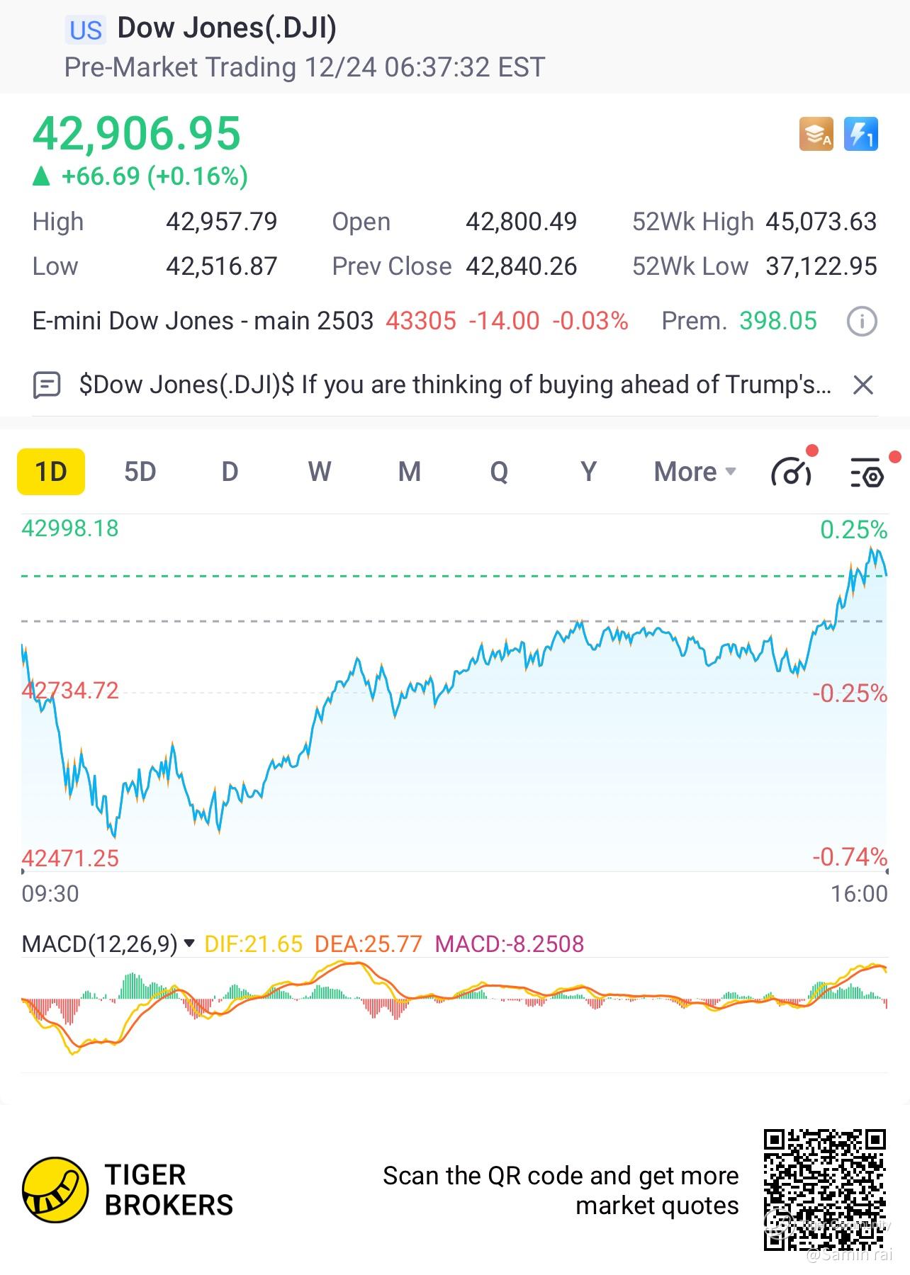Switch to the 5D chart period
The image size is (910, 1275).
140,472
